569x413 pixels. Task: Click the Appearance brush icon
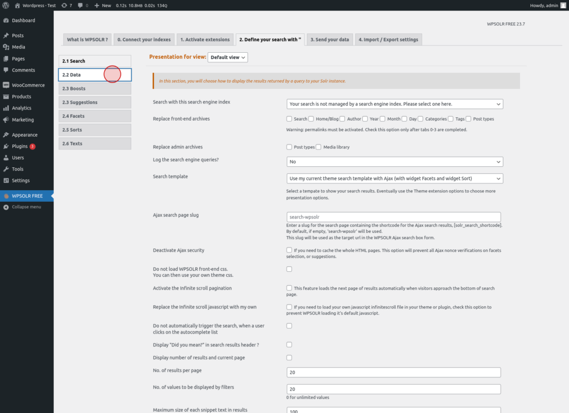coord(6,135)
